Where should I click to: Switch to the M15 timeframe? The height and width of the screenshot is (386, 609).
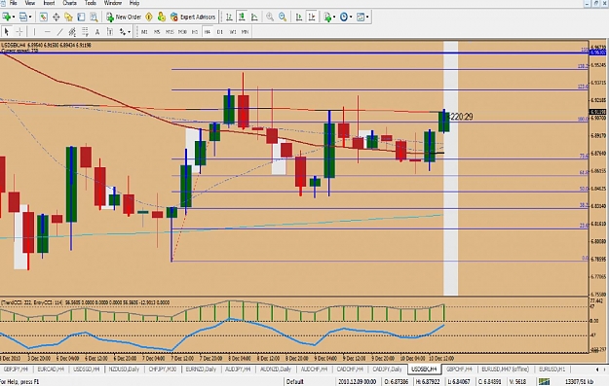click(x=170, y=32)
